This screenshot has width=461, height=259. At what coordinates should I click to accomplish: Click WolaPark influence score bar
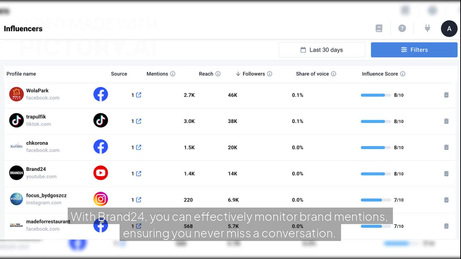click(x=376, y=95)
